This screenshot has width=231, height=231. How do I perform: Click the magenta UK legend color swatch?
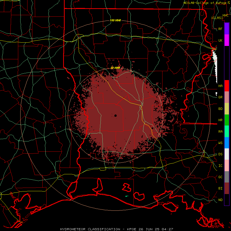click(227, 40)
